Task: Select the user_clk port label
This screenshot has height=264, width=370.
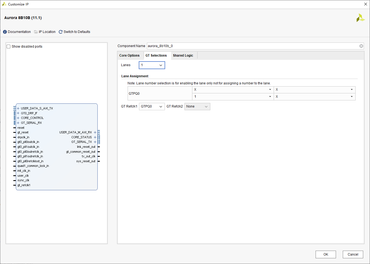Action: click(23, 176)
